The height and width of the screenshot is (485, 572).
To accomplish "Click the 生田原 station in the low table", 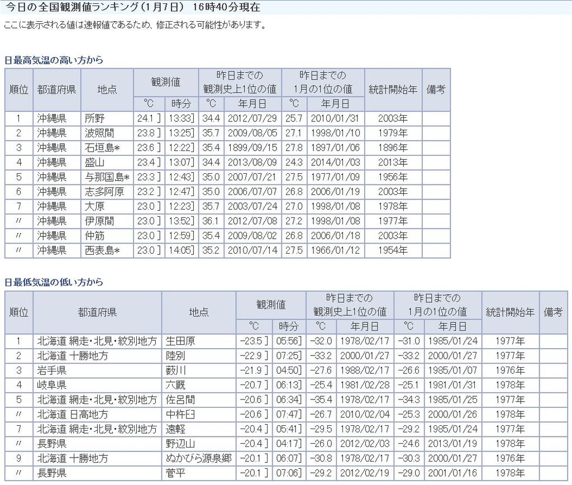I will (x=180, y=341).
